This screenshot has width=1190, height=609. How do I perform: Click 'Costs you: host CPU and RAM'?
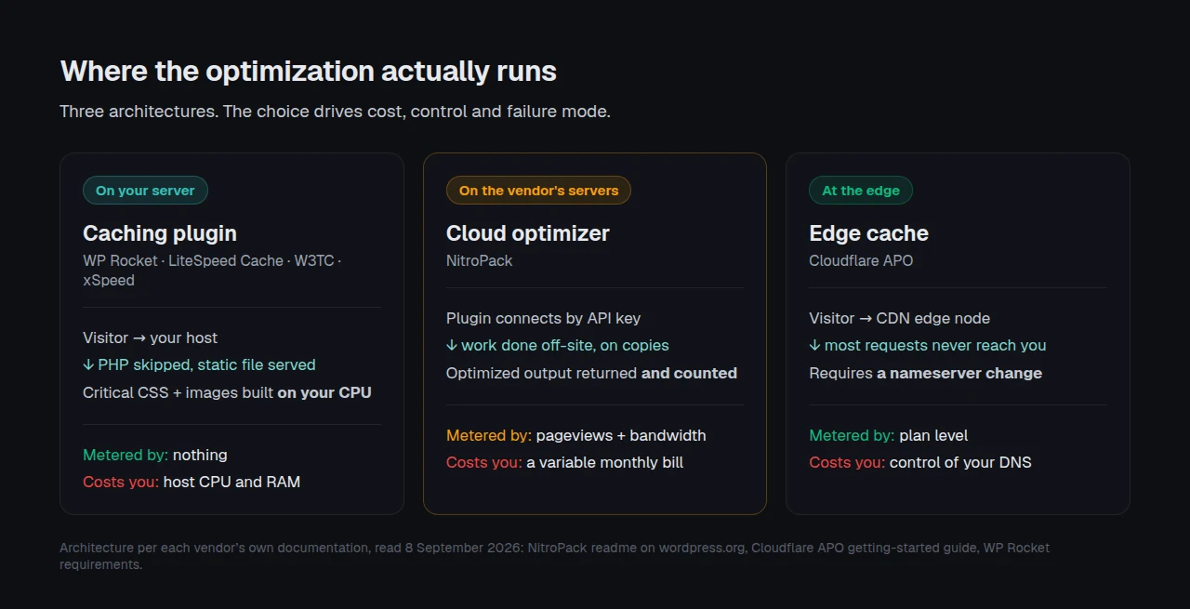[192, 482]
